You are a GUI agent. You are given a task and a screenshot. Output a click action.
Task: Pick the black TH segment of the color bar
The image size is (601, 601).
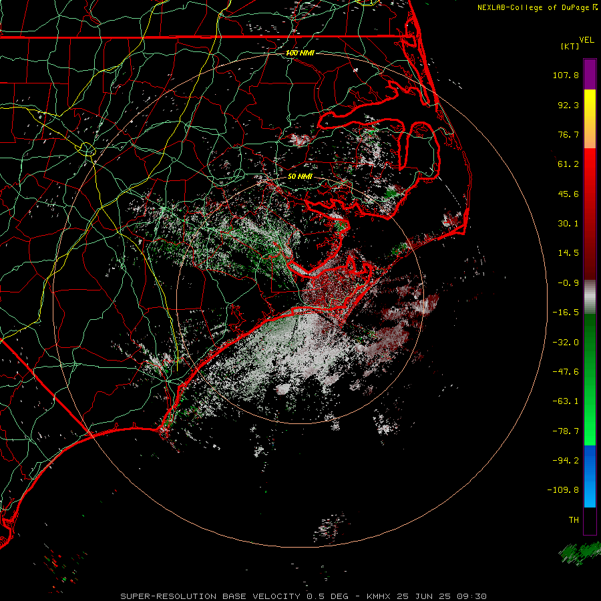(590, 520)
